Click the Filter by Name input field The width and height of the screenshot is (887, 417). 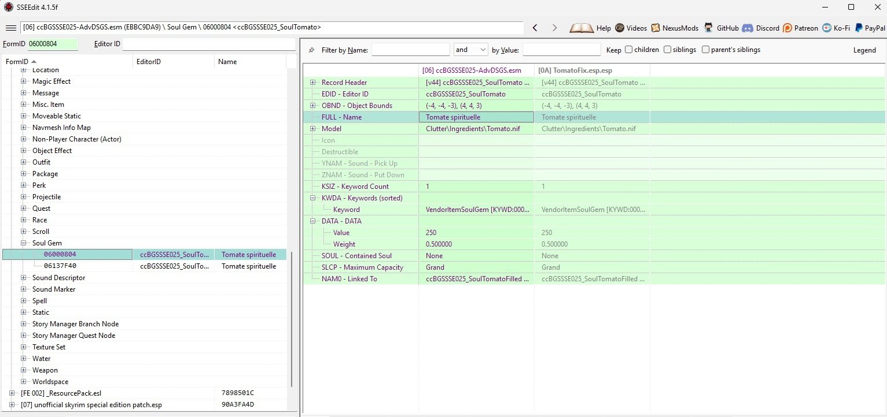click(x=410, y=50)
